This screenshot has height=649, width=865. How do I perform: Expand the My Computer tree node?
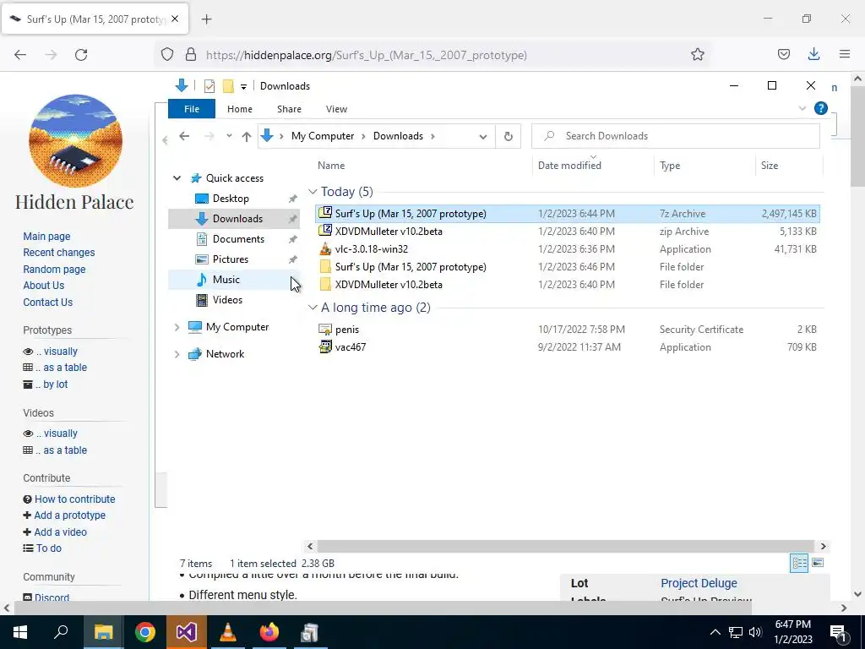tap(177, 327)
